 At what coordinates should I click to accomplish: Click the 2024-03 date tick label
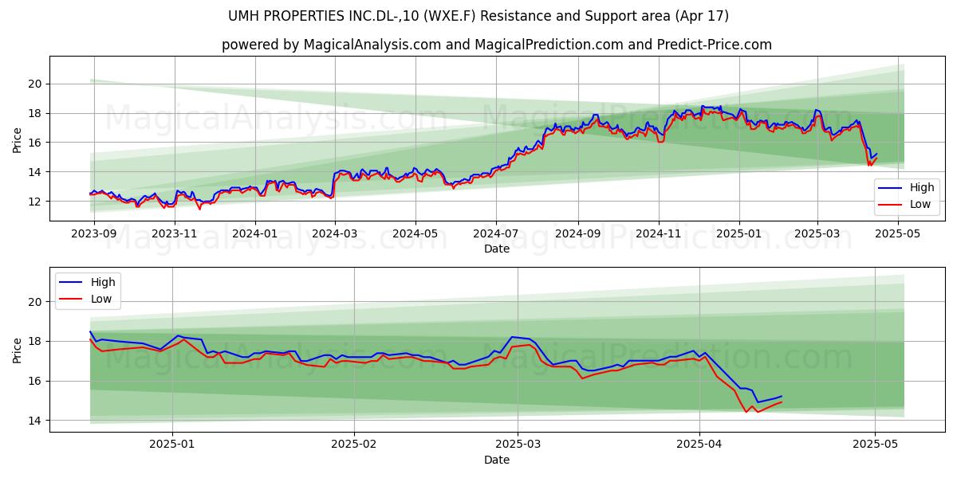(x=334, y=234)
